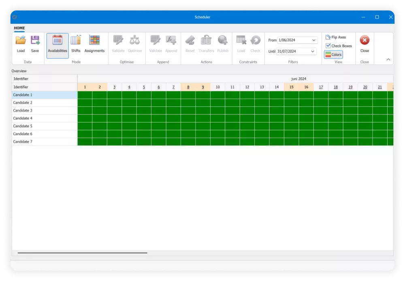Click the day 21 column header

pos(380,87)
